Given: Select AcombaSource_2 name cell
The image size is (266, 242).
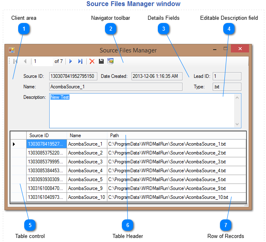Looking at the screenshot, I should (x=87, y=153).
